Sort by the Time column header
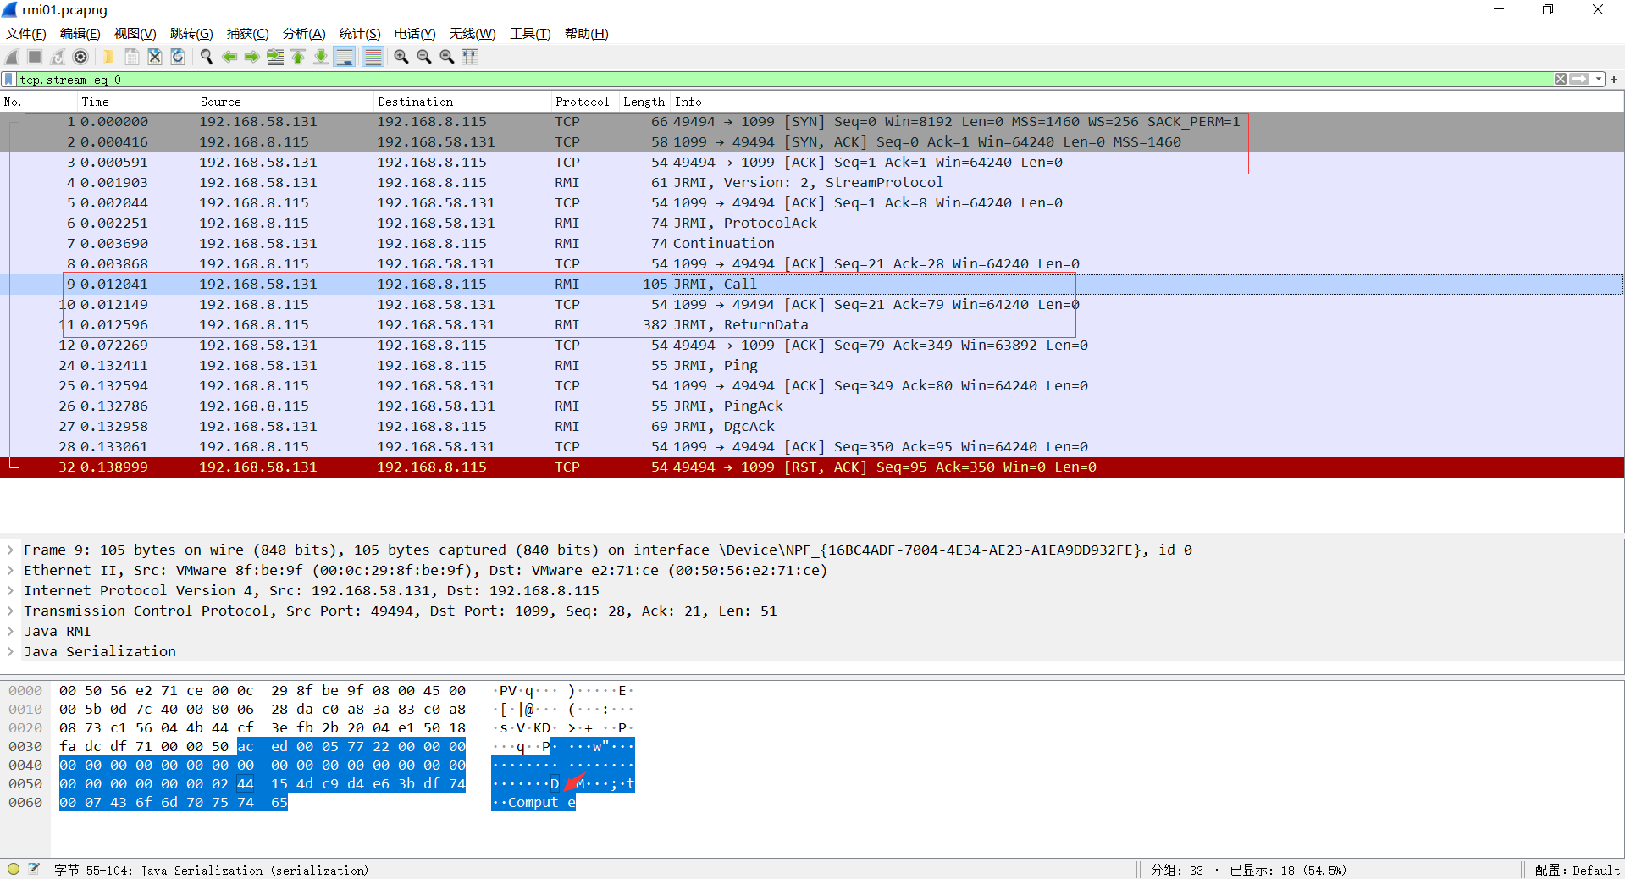The height and width of the screenshot is (879, 1625). point(137,102)
